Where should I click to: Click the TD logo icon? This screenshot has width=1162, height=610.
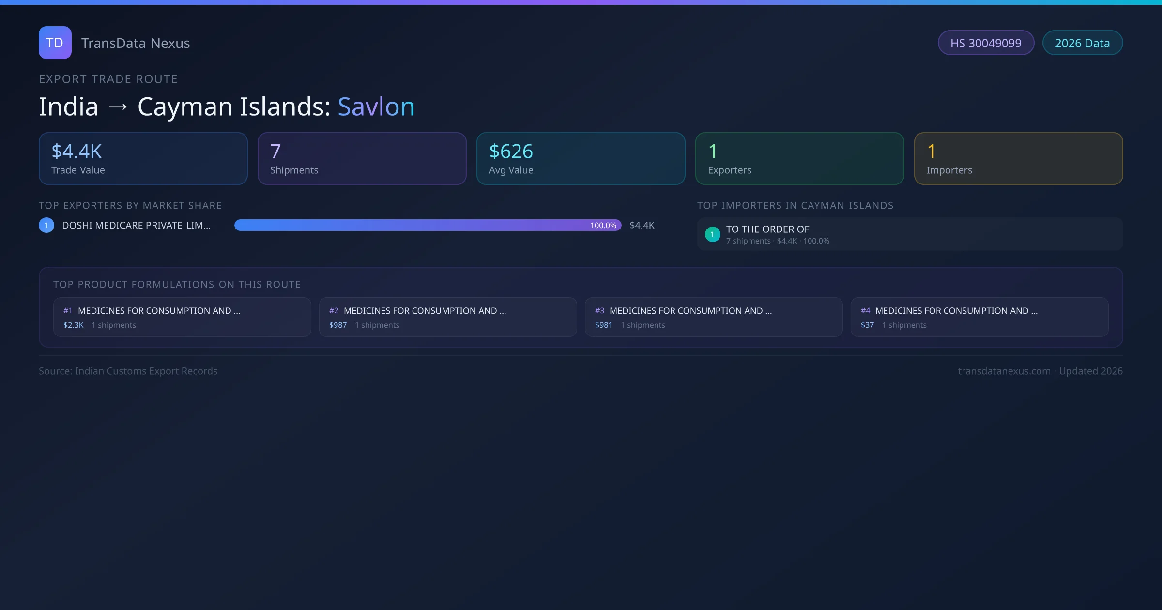(x=55, y=43)
